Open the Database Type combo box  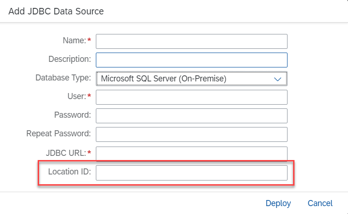coord(186,79)
